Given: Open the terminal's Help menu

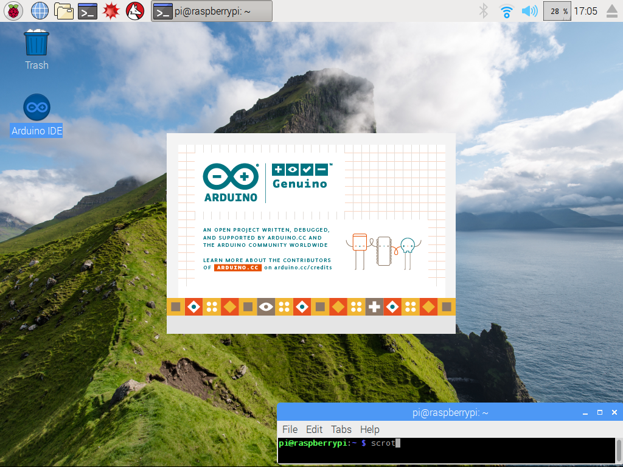Looking at the screenshot, I should click(369, 429).
